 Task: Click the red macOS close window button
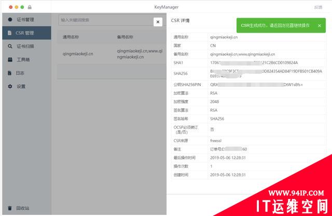[10, 7]
